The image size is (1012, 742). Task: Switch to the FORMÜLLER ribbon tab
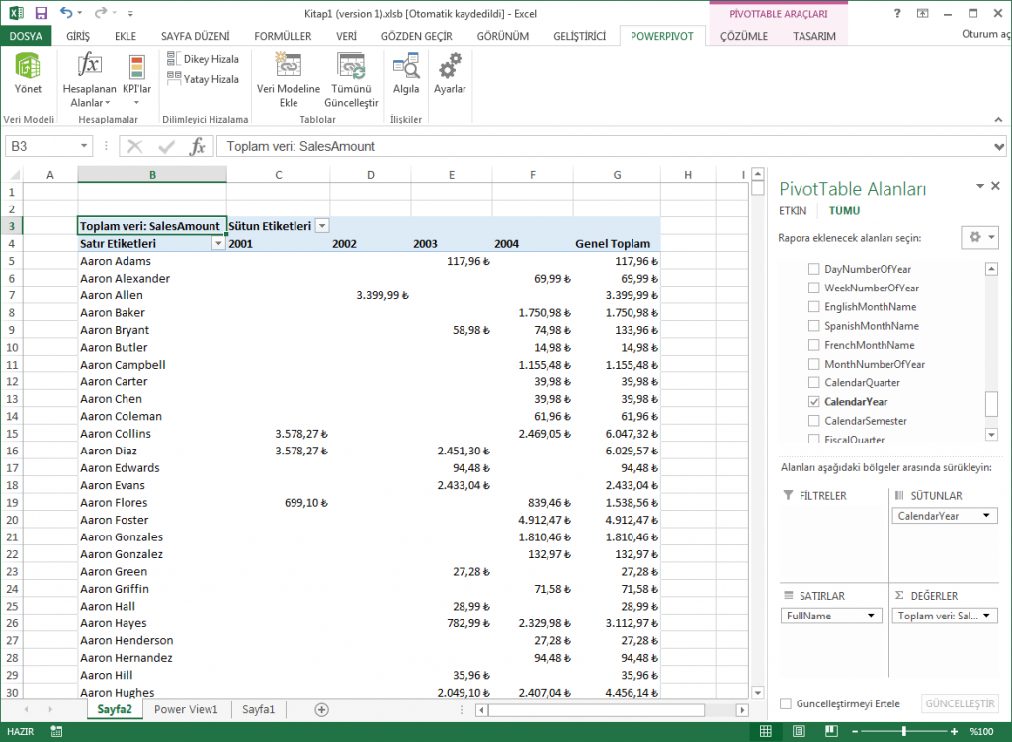pyautogui.click(x=283, y=37)
